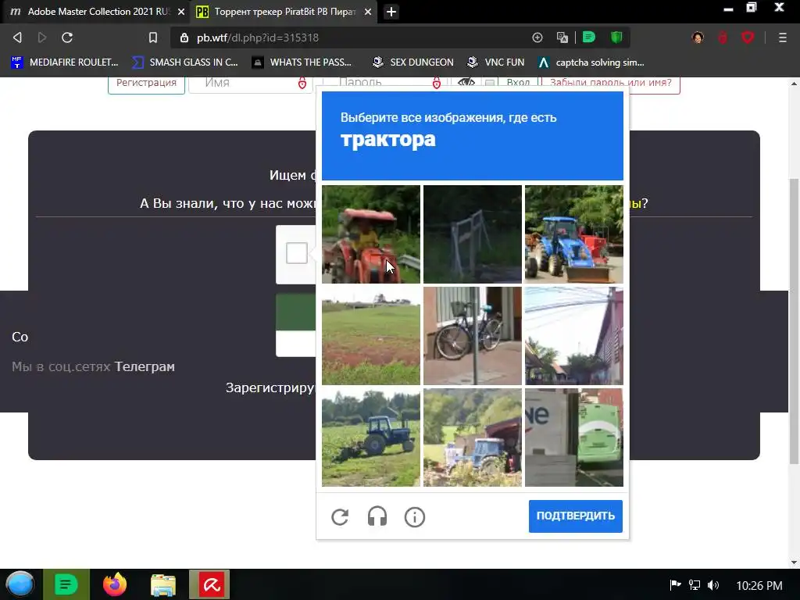Open a new tab with the plus button
This screenshot has width=800, height=600.
pyautogui.click(x=391, y=12)
